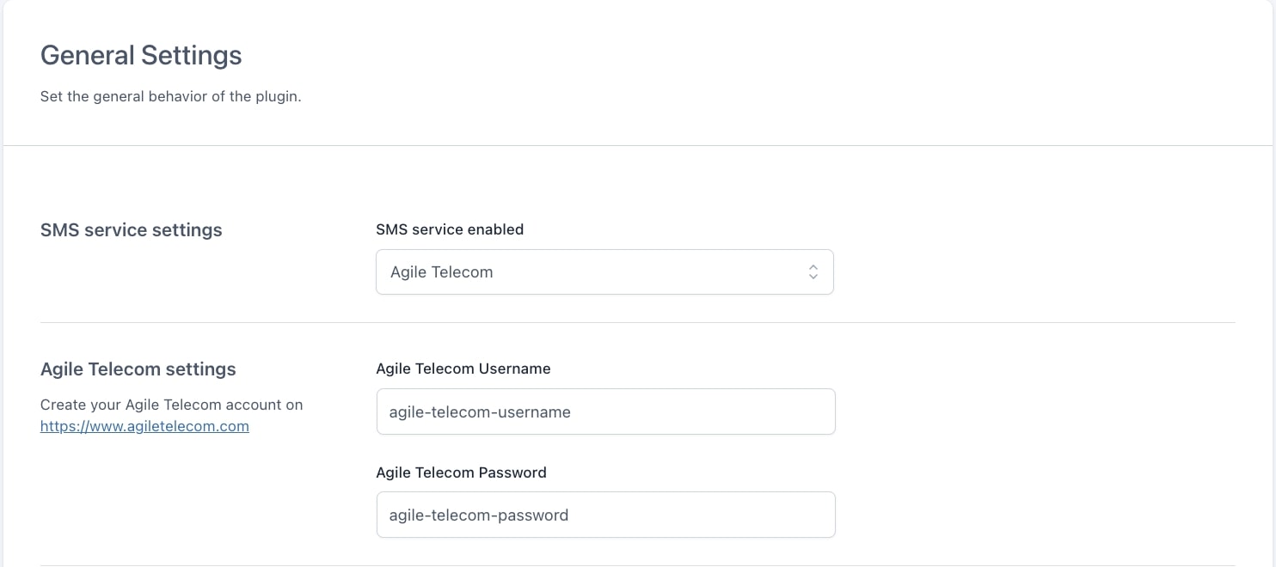
Task: Click the 'Agile Telecom settings' section title
Action: pos(138,369)
